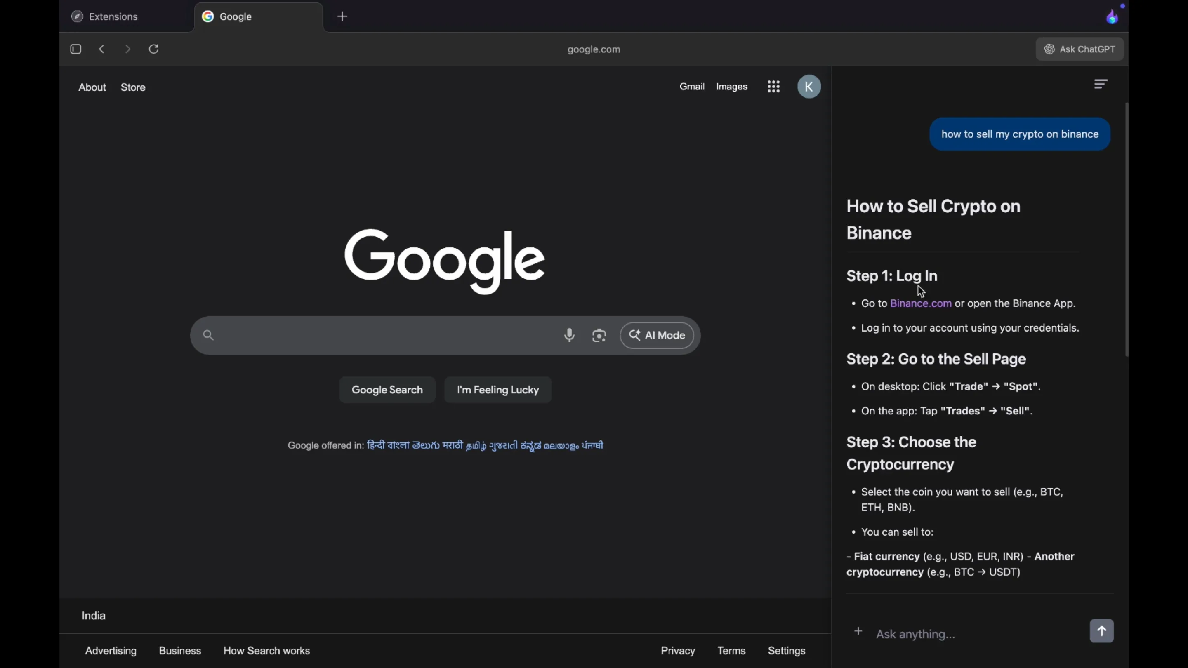1188x668 pixels.
Task: Open a new tab with plus icon
Action: pos(342,16)
